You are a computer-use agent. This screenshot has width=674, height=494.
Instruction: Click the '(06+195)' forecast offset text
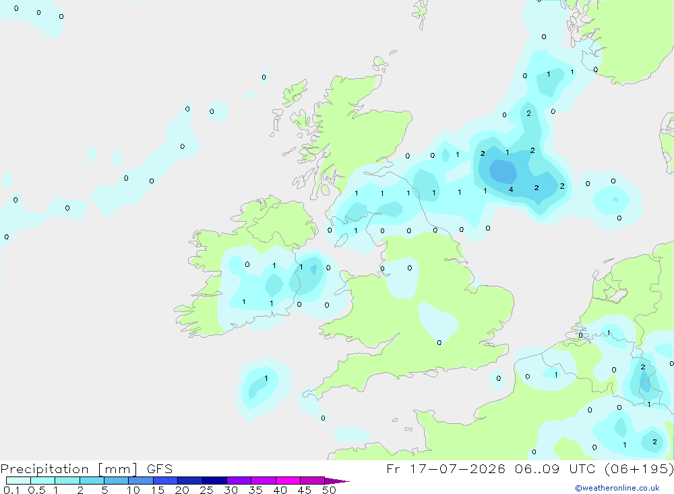click(639, 468)
